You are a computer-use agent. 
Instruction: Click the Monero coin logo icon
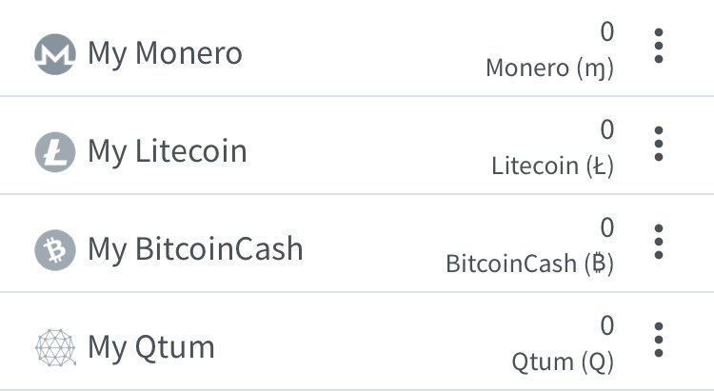coord(55,54)
